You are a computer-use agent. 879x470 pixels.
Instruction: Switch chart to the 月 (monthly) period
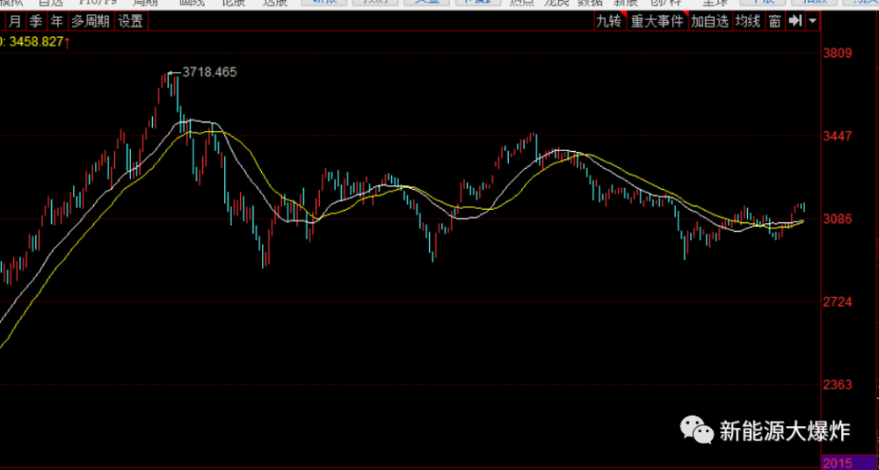click(16, 22)
